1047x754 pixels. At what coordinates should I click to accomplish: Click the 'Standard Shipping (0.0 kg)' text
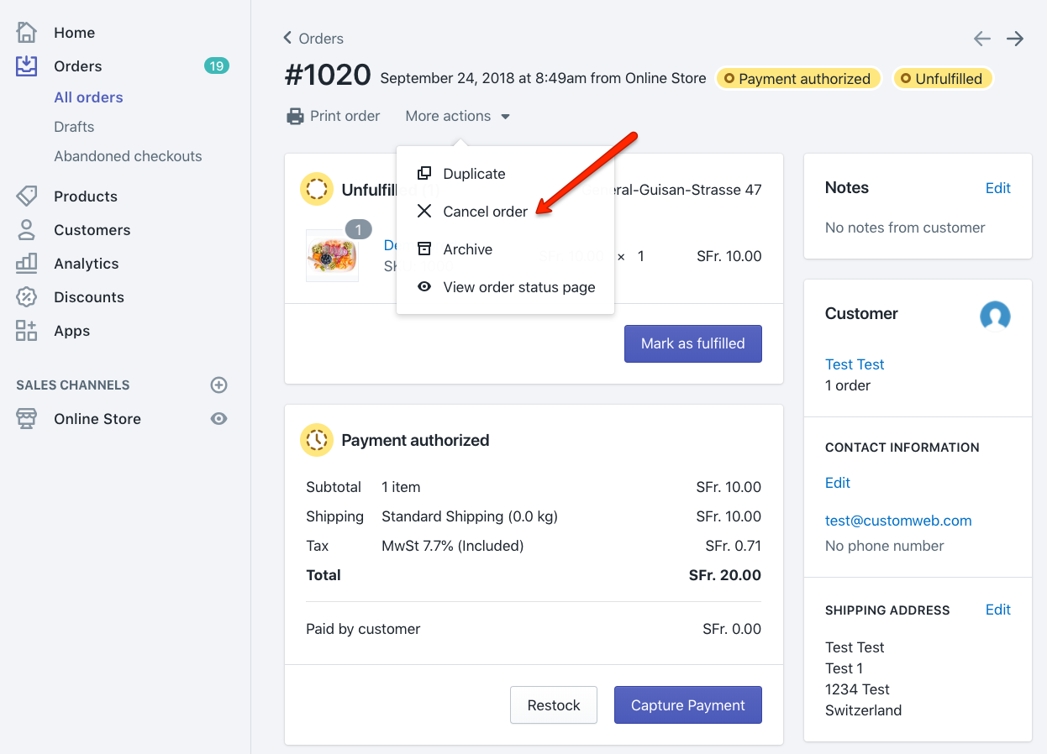tap(470, 516)
